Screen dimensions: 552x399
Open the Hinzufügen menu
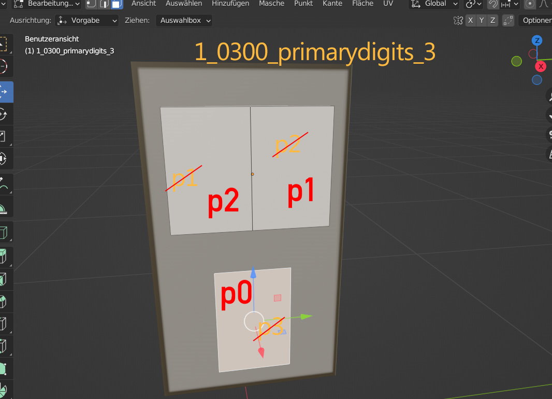coord(230,4)
